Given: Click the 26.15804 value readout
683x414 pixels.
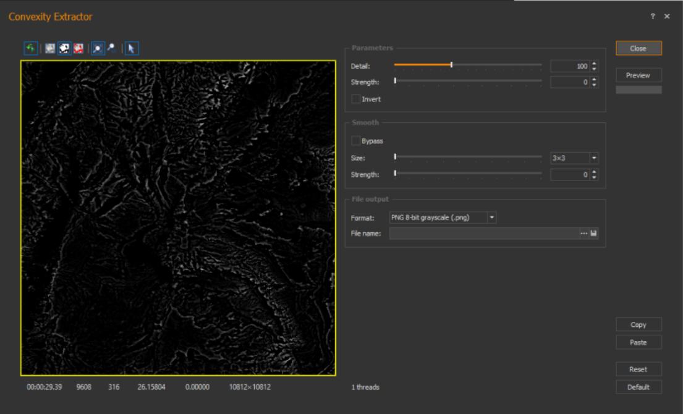Looking at the screenshot, I should click(151, 387).
